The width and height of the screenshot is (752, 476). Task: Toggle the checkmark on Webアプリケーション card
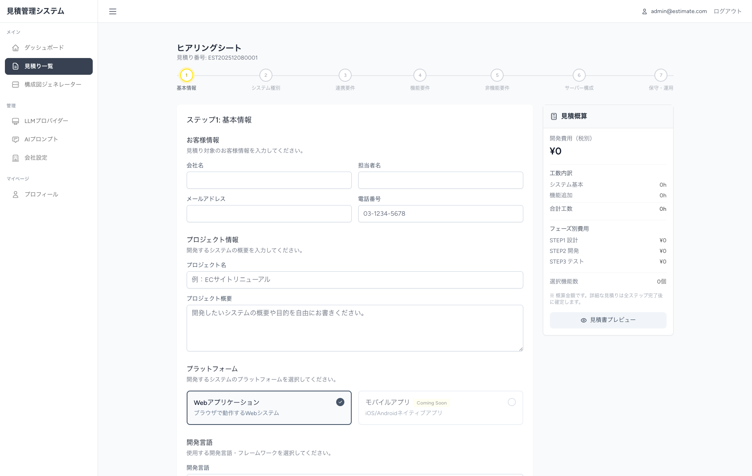(x=340, y=402)
